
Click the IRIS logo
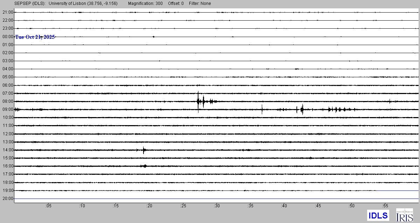click(404, 215)
